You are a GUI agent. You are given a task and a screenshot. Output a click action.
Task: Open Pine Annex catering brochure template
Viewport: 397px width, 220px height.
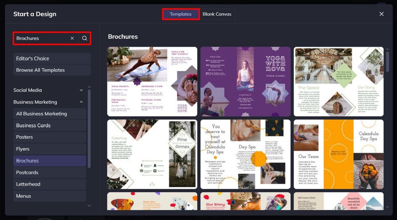[x=152, y=154]
